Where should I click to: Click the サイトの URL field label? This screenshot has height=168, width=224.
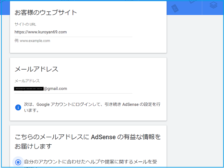25,24
